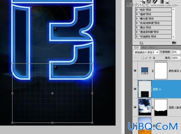Select 图层 16 layer thumbnail
Viewport: 181px width, 134px height.
pyautogui.click(x=145, y=89)
